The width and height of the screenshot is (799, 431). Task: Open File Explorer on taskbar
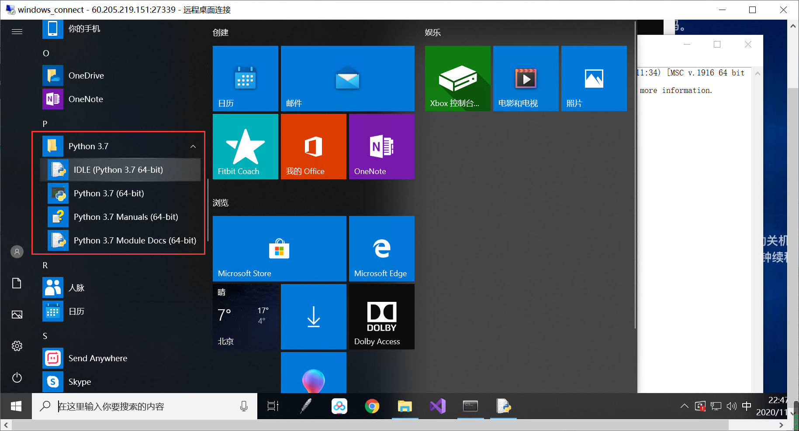(x=405, y=406)
